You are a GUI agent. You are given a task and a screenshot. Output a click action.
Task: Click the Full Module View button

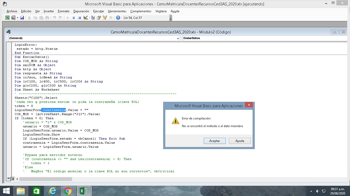(x=13, y=179)
